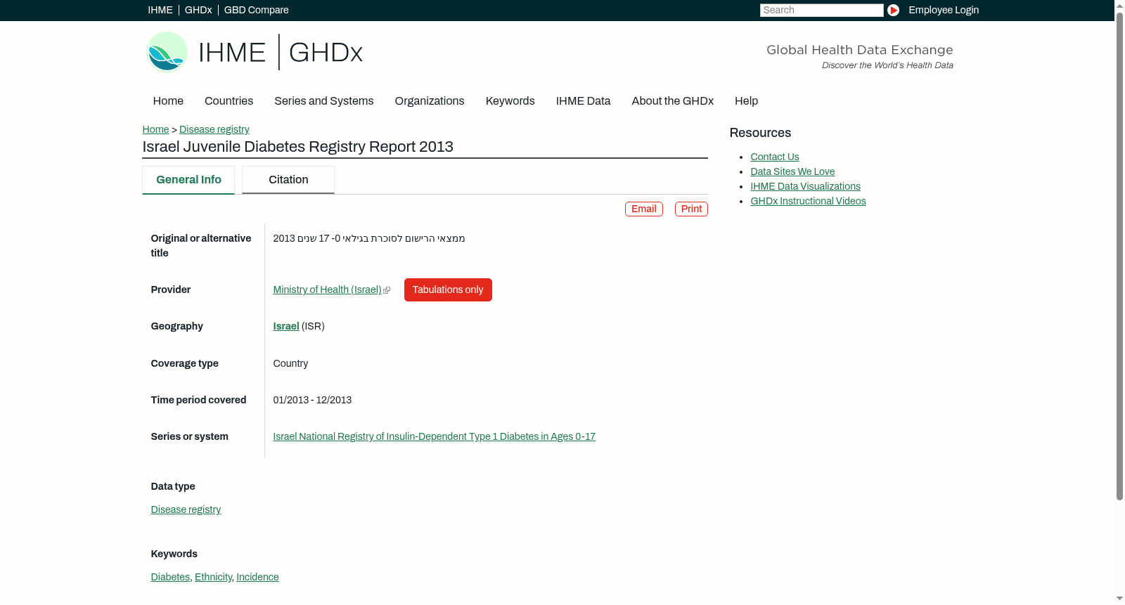Click the Data type heading
Screen dimensions: 1125x605
point(173,486)
